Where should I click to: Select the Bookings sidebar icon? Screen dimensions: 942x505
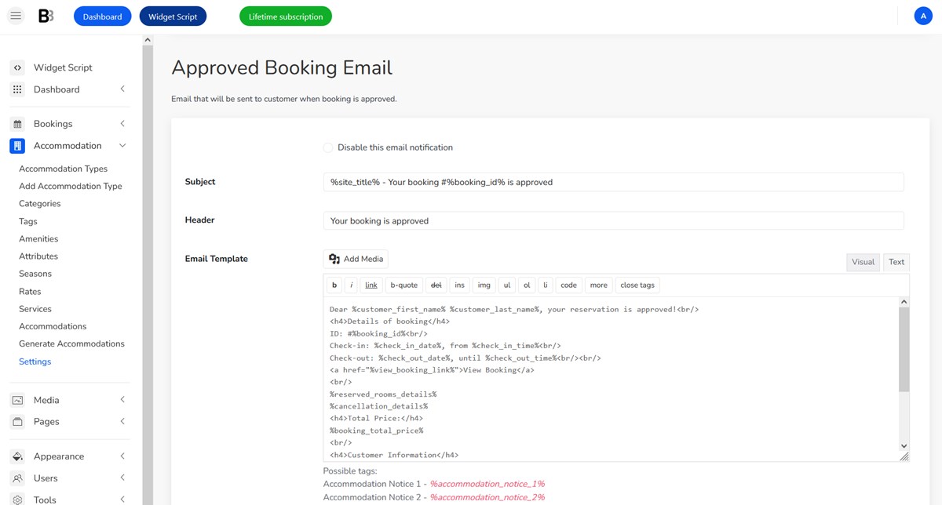pyautogui.click(x=17, y=123)
